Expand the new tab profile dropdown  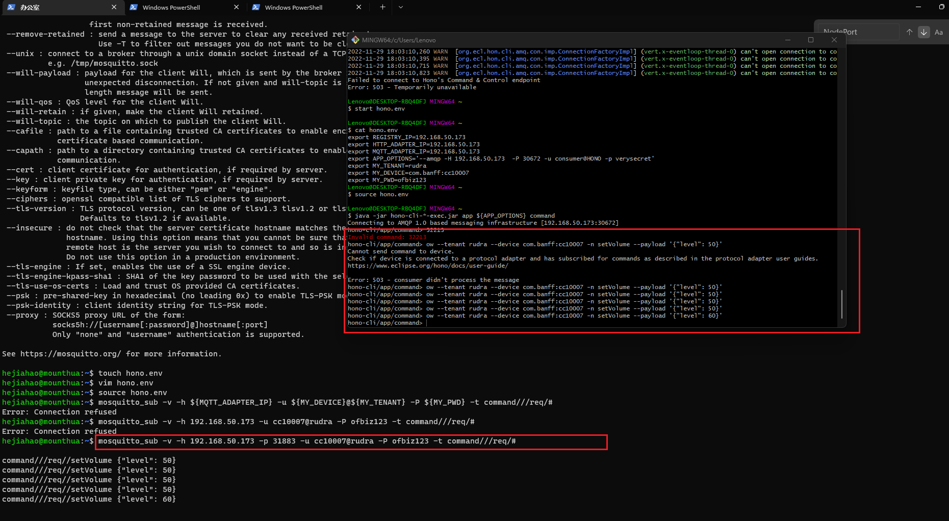point(401,7)
